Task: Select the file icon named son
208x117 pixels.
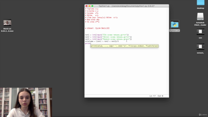Action: pyautogui.click(x=200, y=32)
